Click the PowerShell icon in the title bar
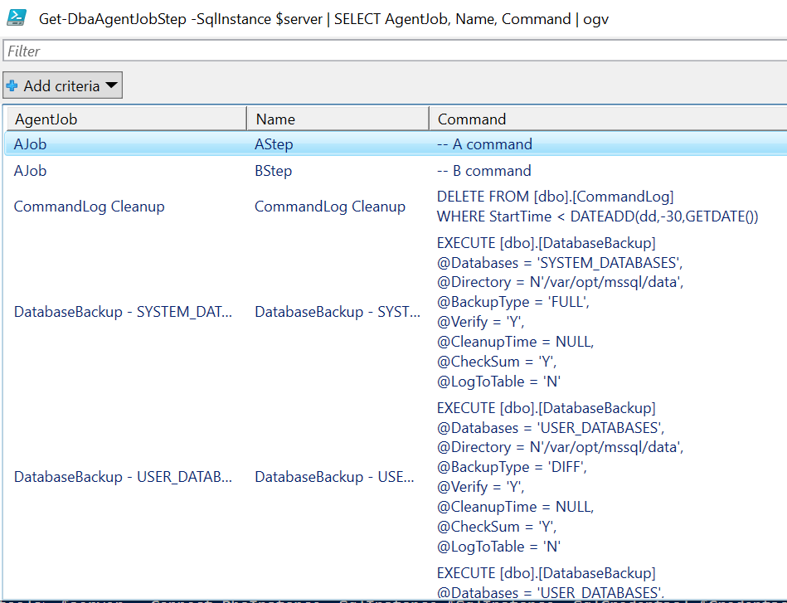Screen dimensions: 787x603 coord(16,17)
